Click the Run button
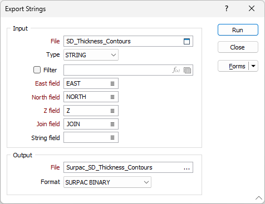265x204 pixels. [238, 30]
